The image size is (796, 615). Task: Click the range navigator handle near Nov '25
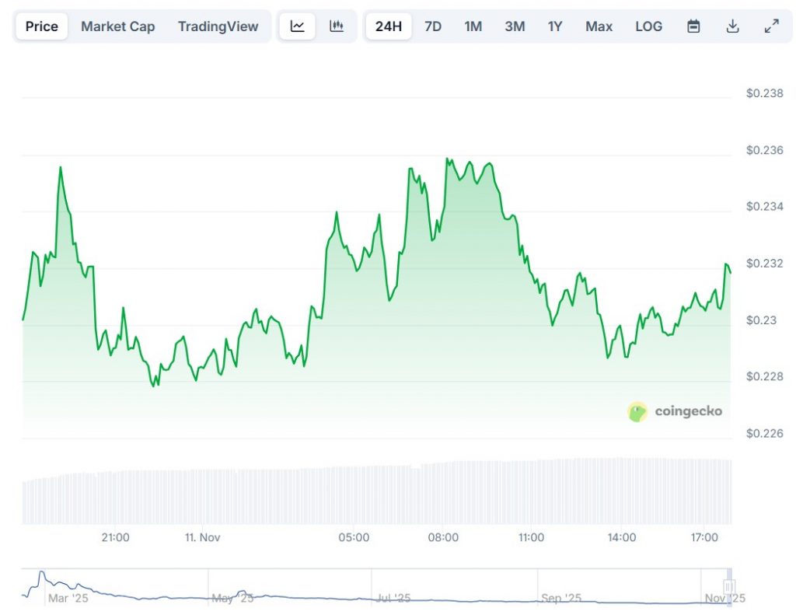728,587
